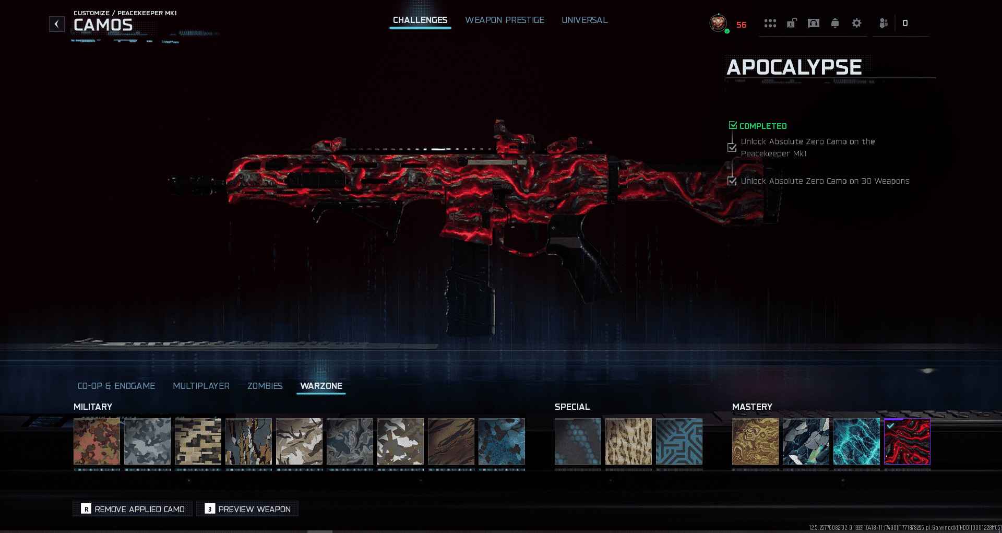This screenshot has height=533, width=1002.
Task: Select the brown tiger stripe Military camo
Action: (x=451, y=442)
